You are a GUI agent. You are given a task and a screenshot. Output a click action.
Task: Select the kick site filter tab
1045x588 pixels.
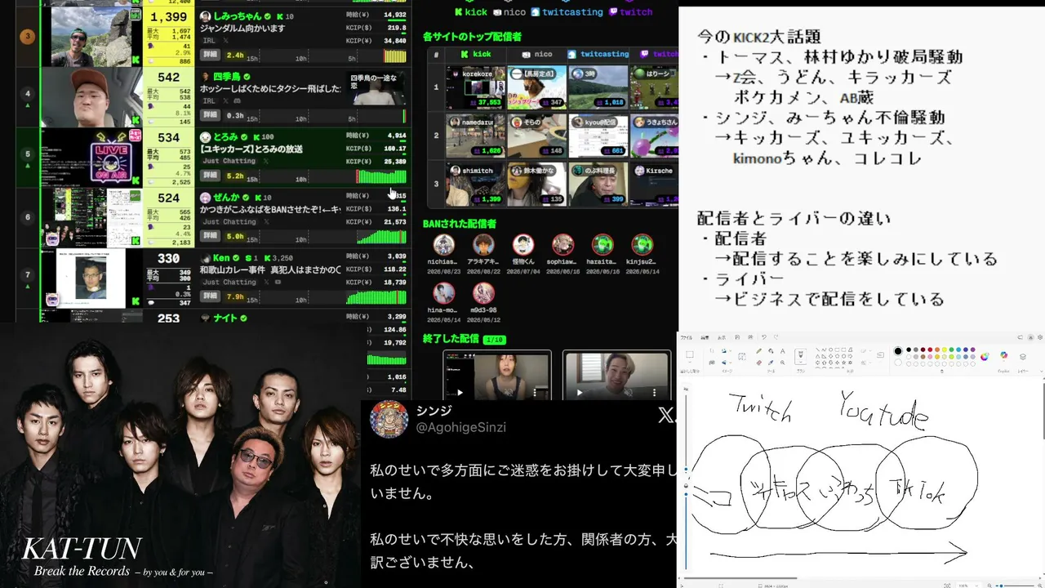(470, 12)
